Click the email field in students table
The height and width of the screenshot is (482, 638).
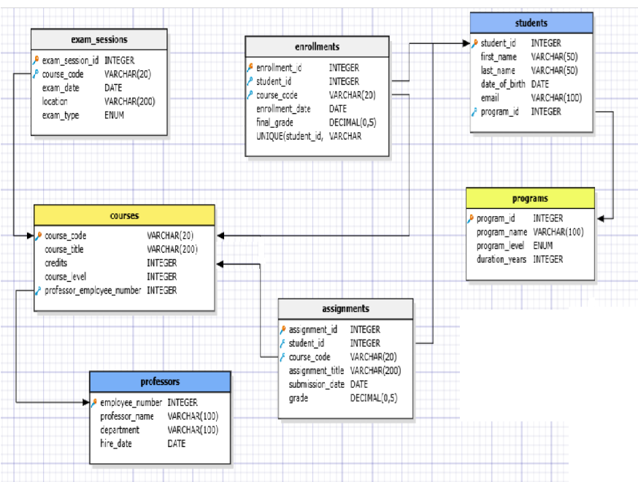[x=490, y=98]
